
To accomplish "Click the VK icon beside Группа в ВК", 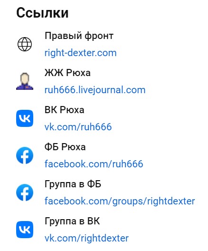I will (25, 230).
